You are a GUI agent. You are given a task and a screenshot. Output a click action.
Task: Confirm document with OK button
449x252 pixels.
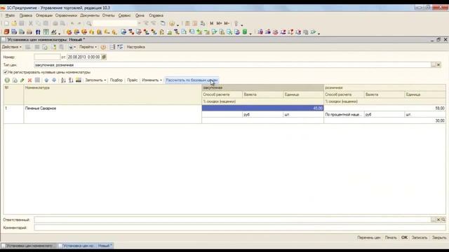(404, 238)
